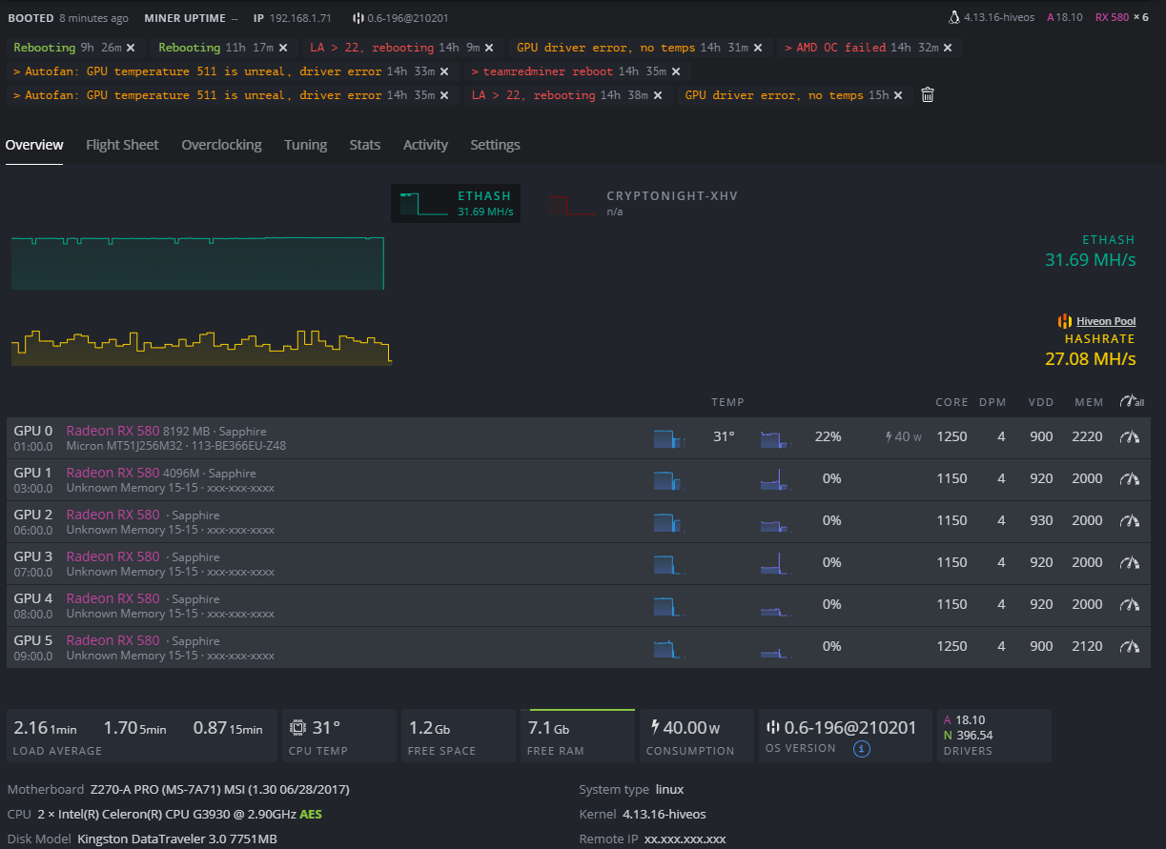Select the CRYPTONIGHT-XHV algorithm card

[x=644, y=203]
